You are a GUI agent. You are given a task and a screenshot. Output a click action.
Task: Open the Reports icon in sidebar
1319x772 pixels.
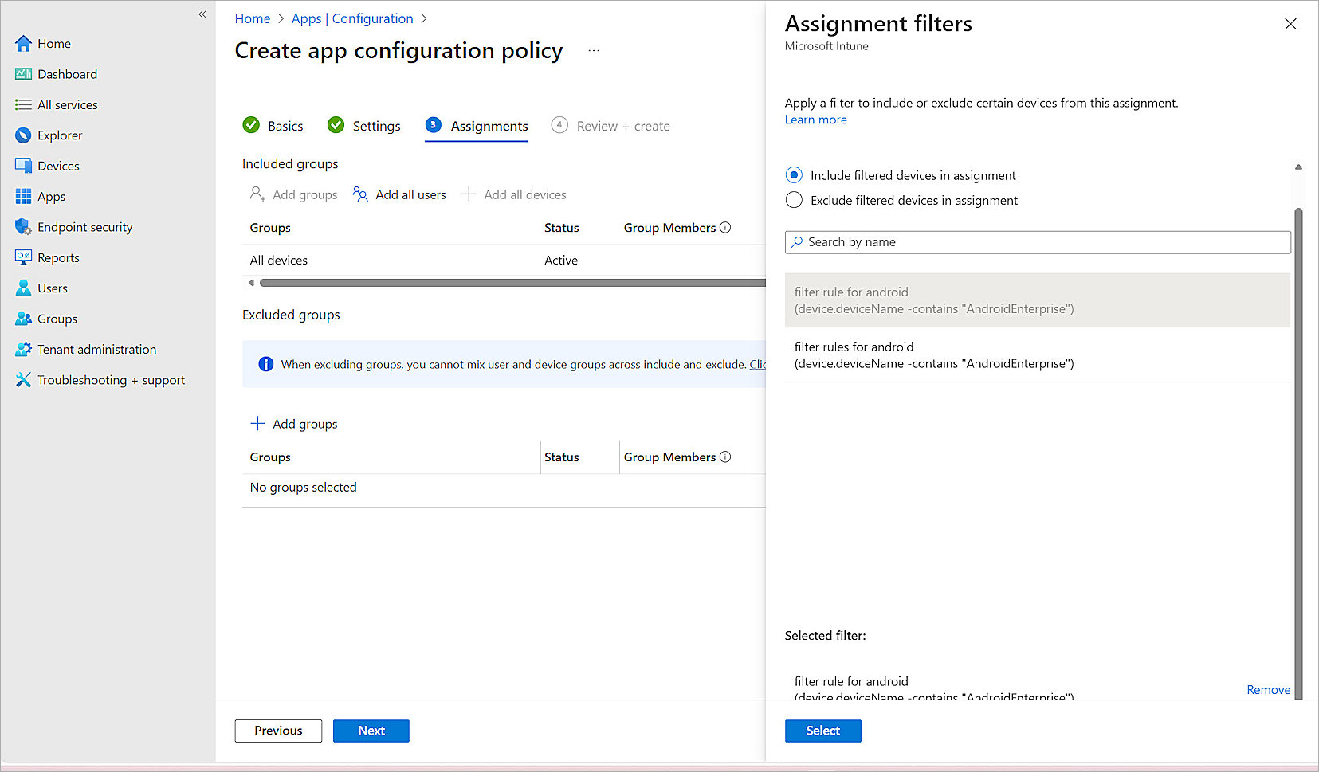coord(23,257)
